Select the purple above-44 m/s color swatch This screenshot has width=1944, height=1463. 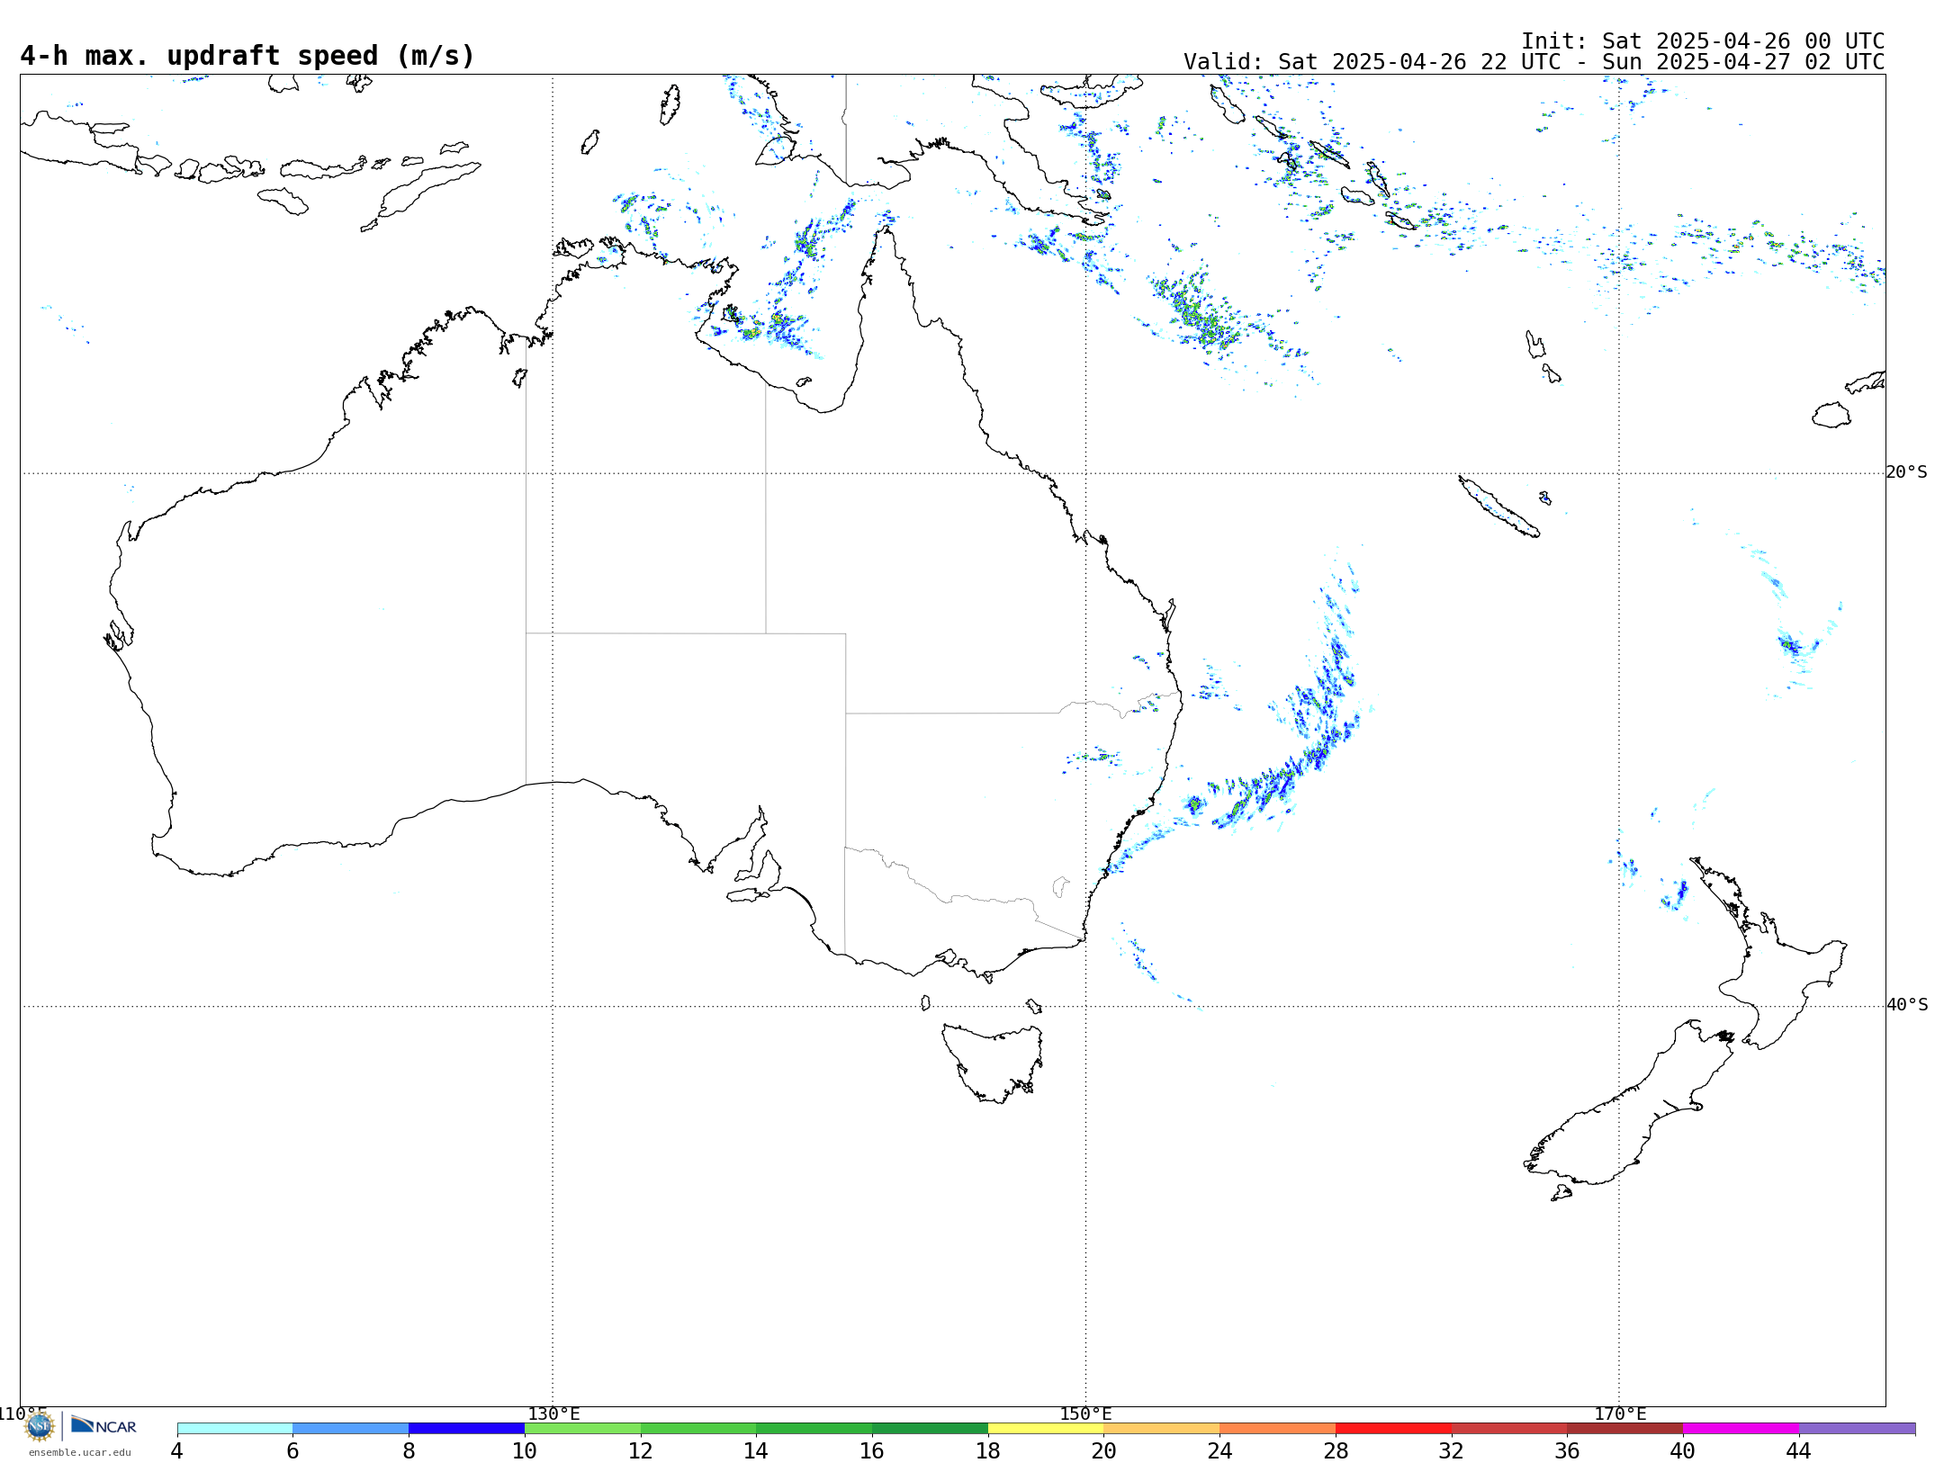click(x=1857, y=1429)
